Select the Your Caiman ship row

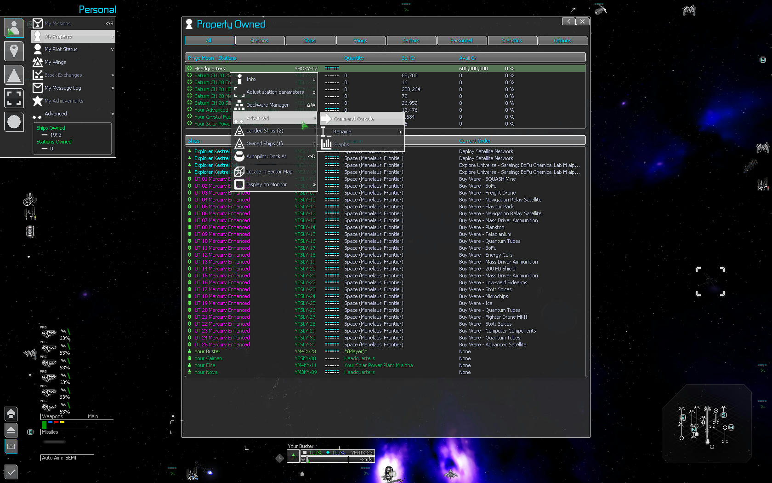pyautogui.click(x=385, y=358)
